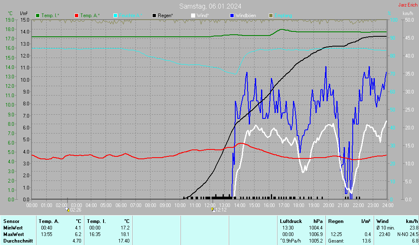This screenshot has height=245, width=419.
Task: Open the Jarz Erich link
Action: pyautogui.click(x=408, y=5)
